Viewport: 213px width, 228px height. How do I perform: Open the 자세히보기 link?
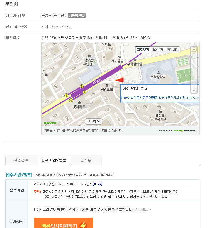pyautogui.click(x=143, y=210)
